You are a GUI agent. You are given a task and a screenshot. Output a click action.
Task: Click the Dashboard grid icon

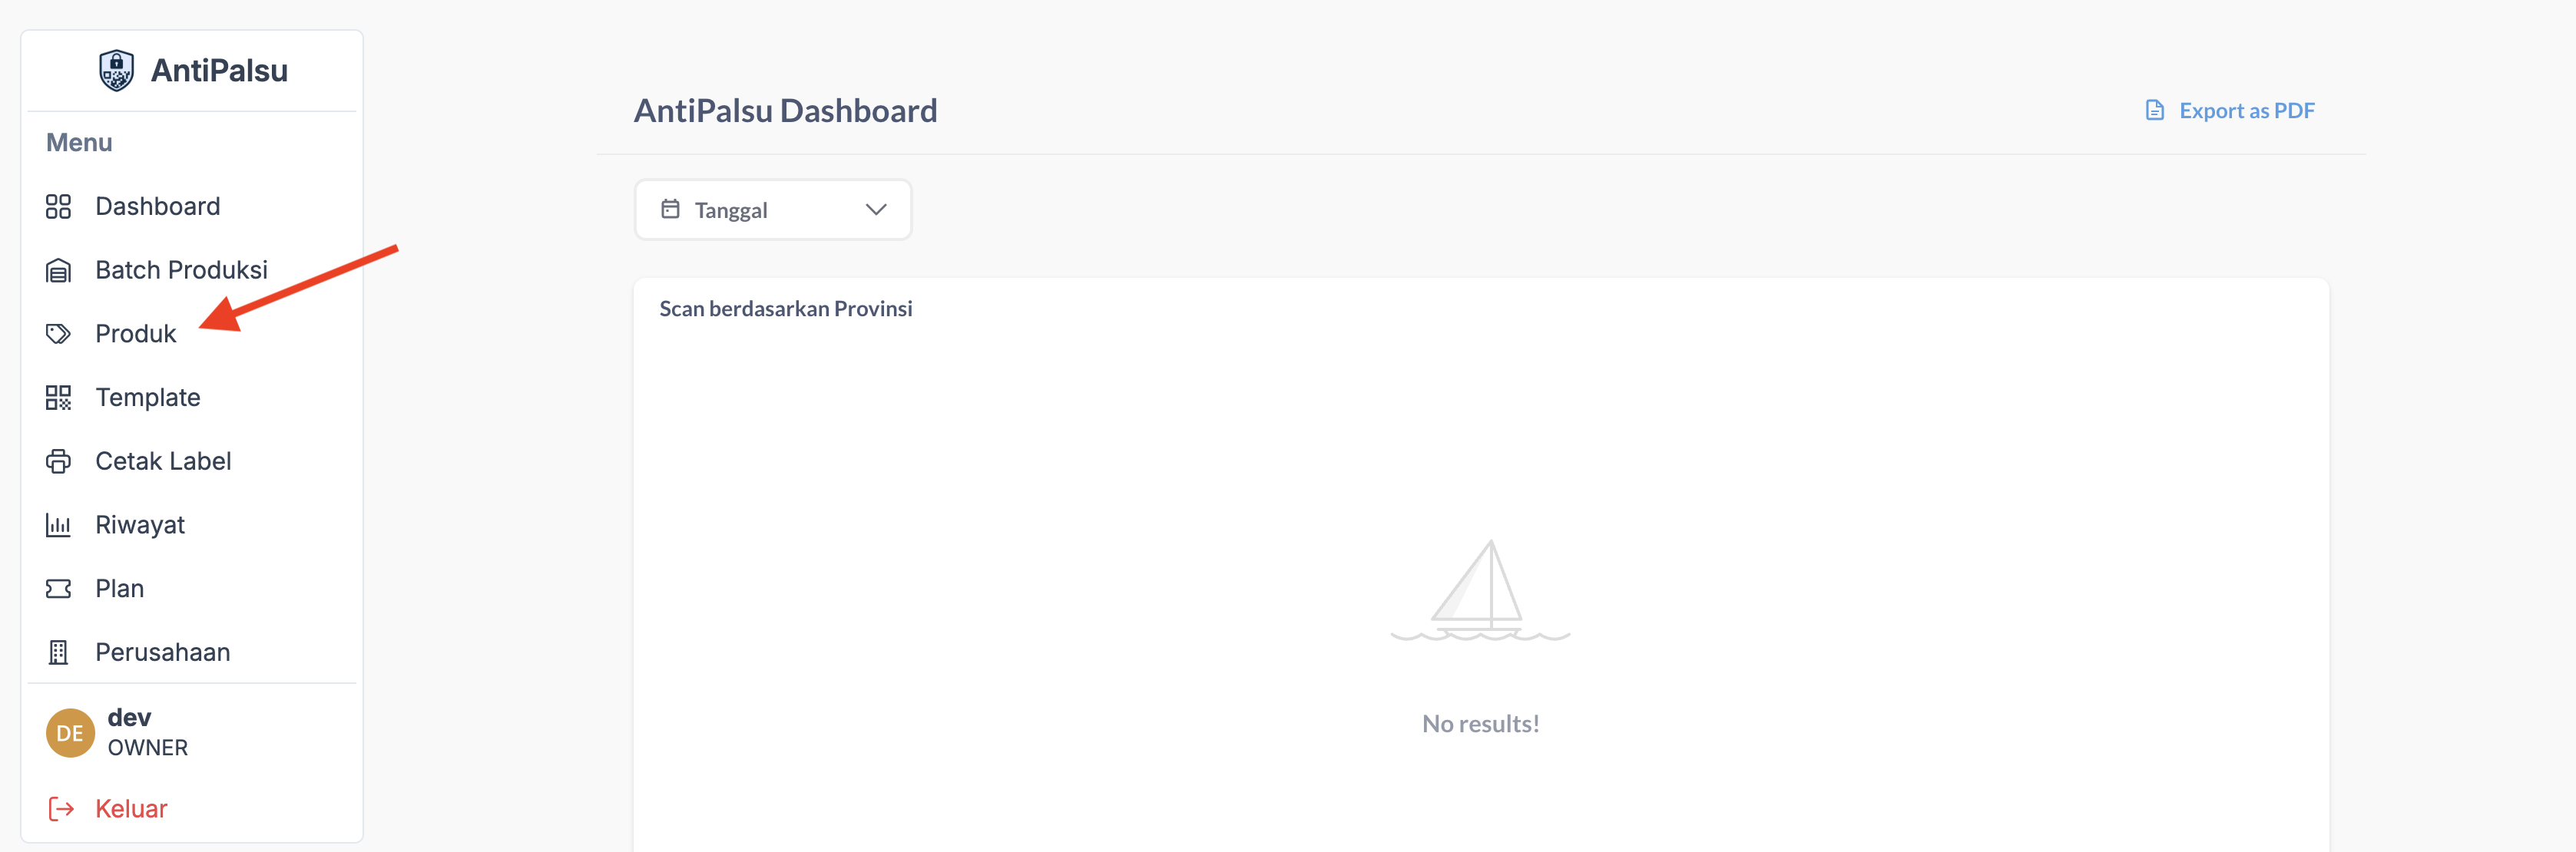point(58,206)
